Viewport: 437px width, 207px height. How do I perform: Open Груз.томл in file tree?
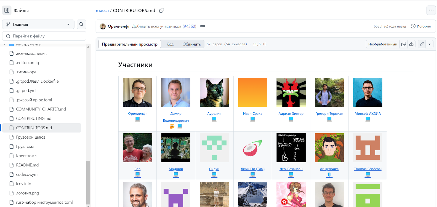25,146
